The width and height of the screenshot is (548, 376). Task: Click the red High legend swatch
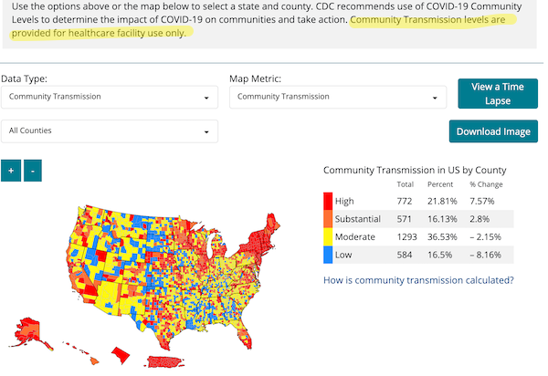pos(328,201)
